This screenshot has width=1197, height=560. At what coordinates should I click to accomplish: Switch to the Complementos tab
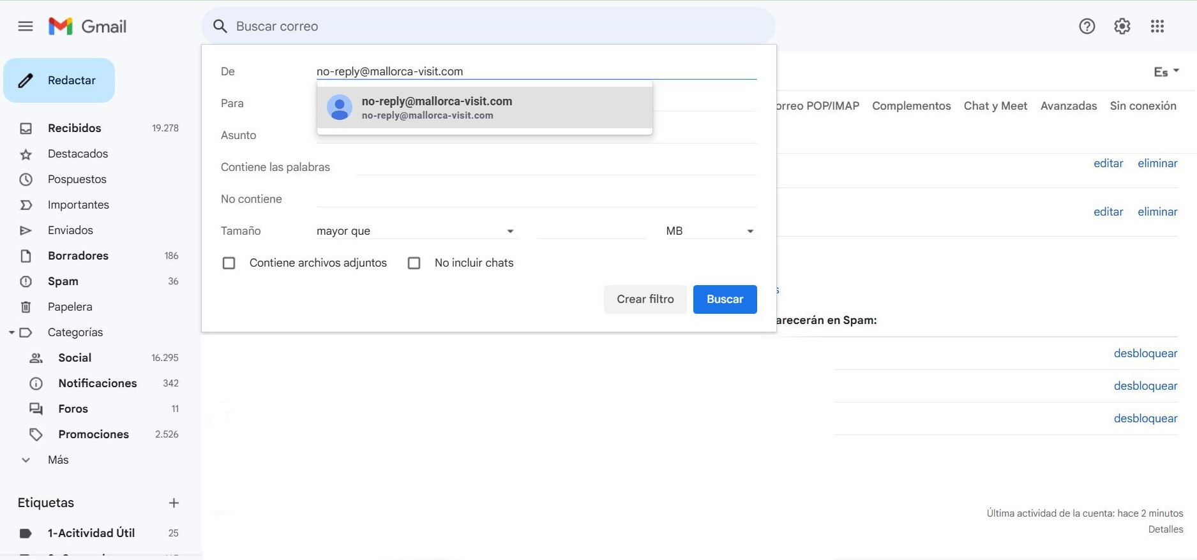pos(911,106)
